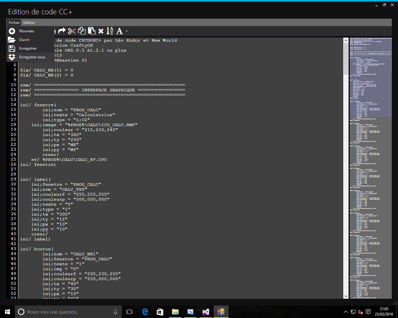398x318 pixels.
Task: Paste using the clipboard toolbar icon
Action: pyautogui.click(x=91, y=31)
